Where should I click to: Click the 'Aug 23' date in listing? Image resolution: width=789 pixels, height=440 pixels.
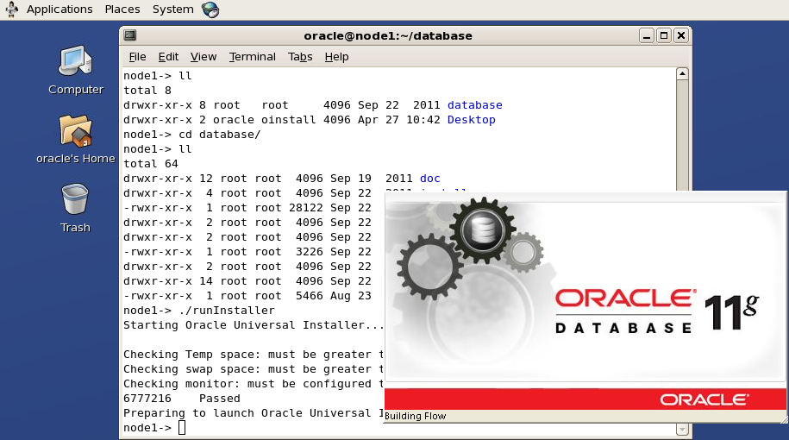(351, 296)
